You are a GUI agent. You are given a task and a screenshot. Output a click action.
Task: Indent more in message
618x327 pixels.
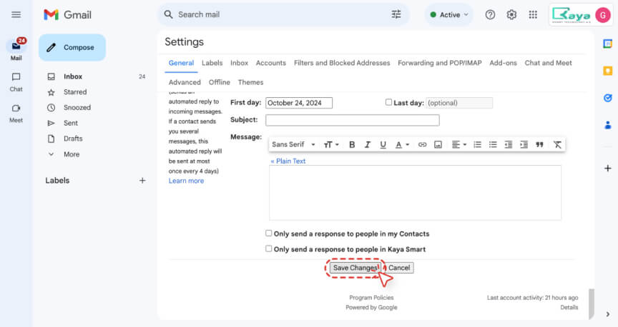pyautogui.click(x=524, y=145)
